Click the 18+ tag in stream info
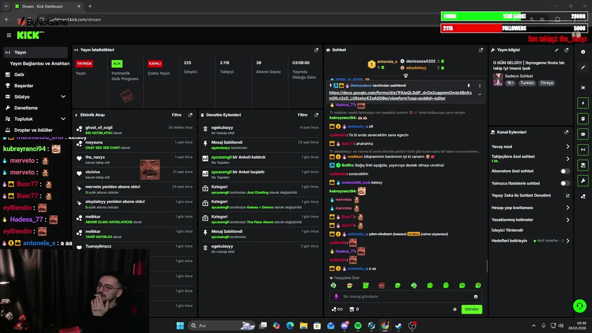 click(x=510, y=83)
